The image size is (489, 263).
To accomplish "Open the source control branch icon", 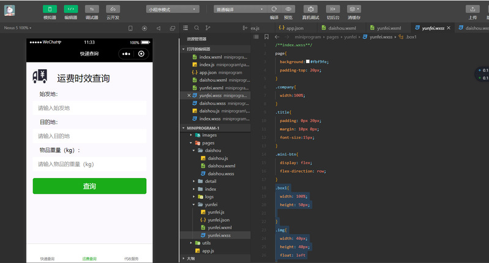I will 208,28.
